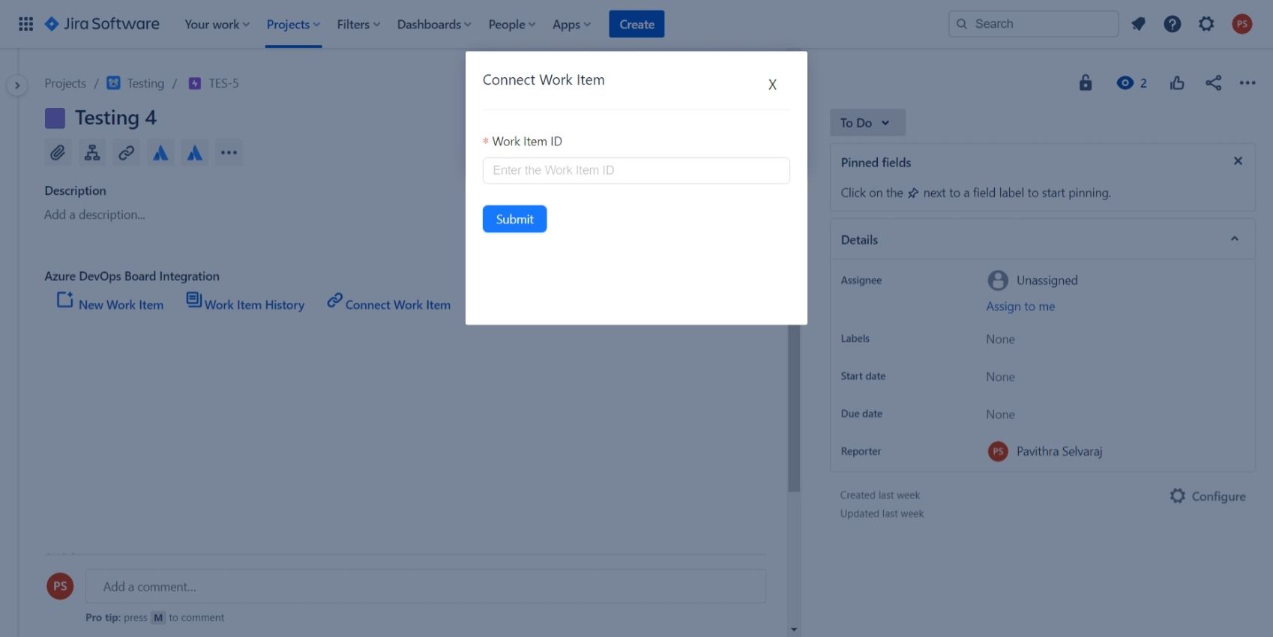The width and height of the screenshot is (1273, 637).
Task: Open the PS profile avatar menu
Action: tap(1242, 24)
